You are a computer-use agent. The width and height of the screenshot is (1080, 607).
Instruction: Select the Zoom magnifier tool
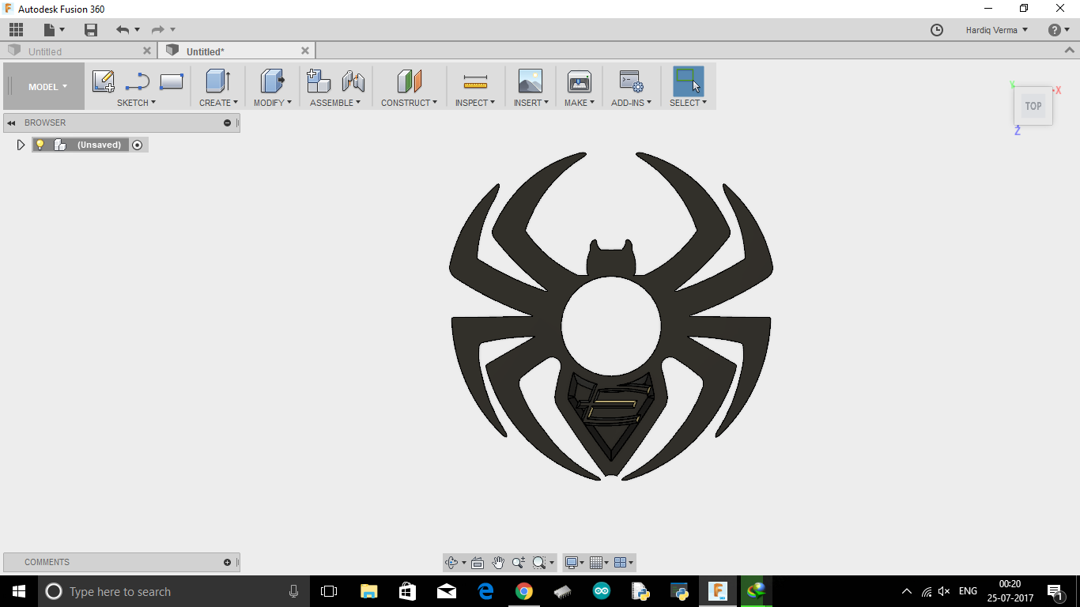pyautogui.click(x=518, y=563)
